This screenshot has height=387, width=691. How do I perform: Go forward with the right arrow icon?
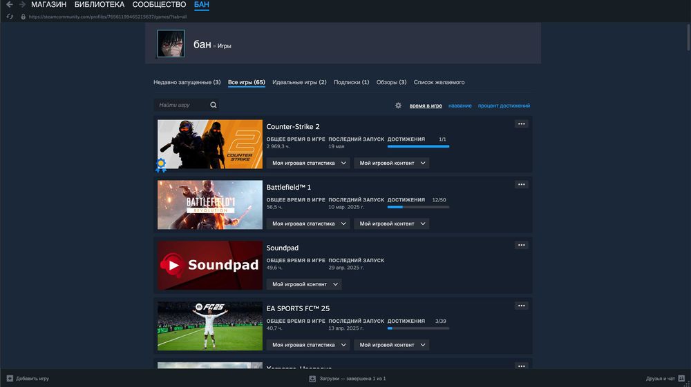point(21,4)
